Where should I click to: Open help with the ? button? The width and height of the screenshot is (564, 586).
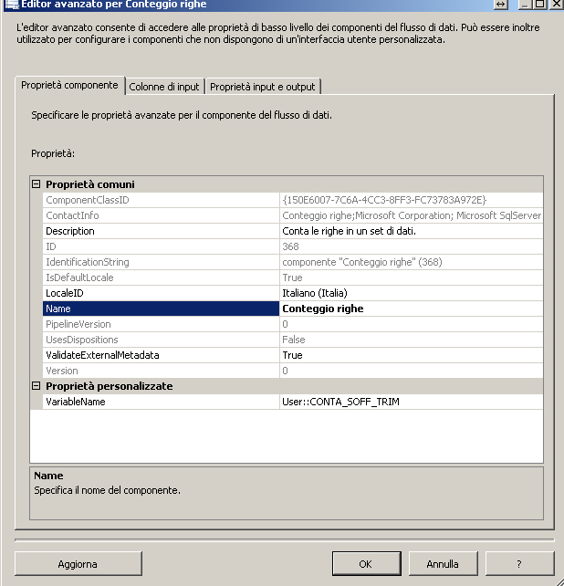coord(519,563)
